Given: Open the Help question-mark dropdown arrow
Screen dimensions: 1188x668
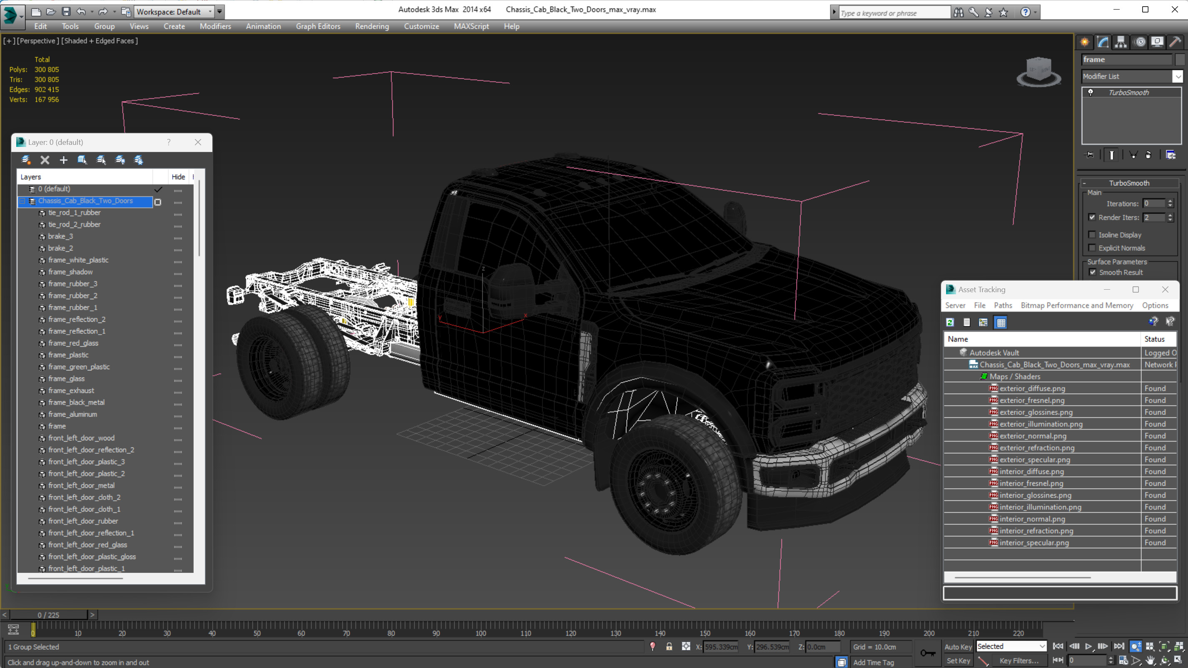Looking at the screenshot, I should 1035,12.
